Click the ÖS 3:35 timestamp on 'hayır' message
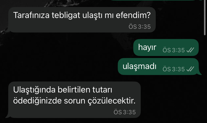 point(173,50)
